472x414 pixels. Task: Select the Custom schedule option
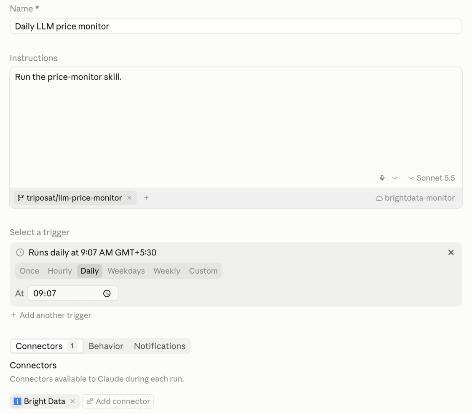(203, 271)
